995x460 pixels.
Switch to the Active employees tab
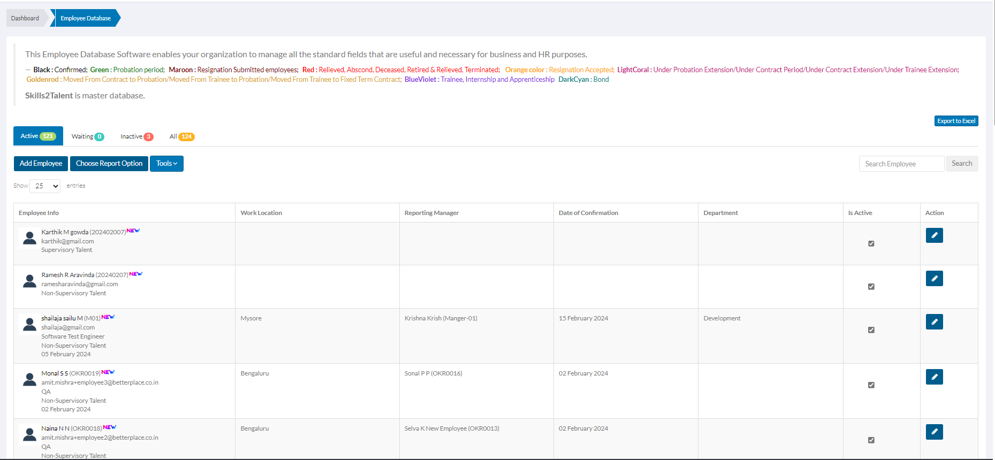[38, 136]
